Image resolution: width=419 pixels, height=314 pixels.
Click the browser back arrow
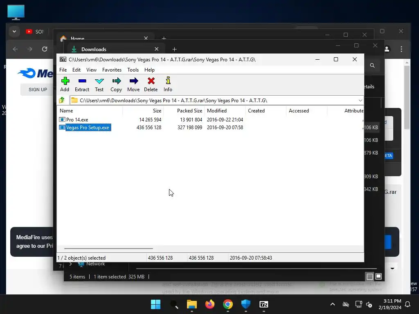click(15, 49)
